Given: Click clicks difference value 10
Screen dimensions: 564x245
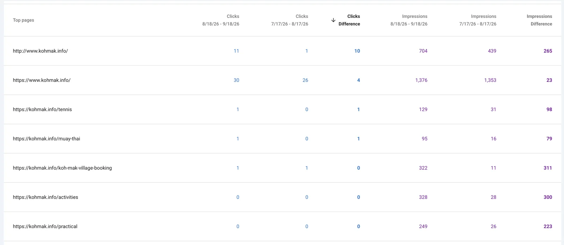Looking at the screenshot, I should point(357,51).
